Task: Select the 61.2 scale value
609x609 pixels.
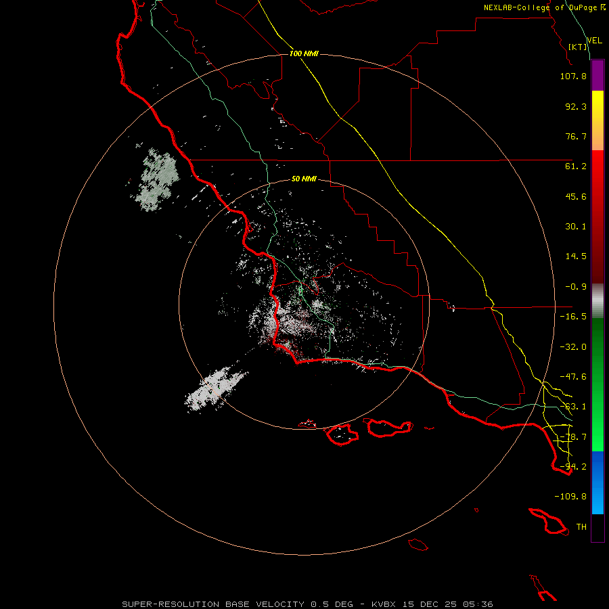Action: 576,166
